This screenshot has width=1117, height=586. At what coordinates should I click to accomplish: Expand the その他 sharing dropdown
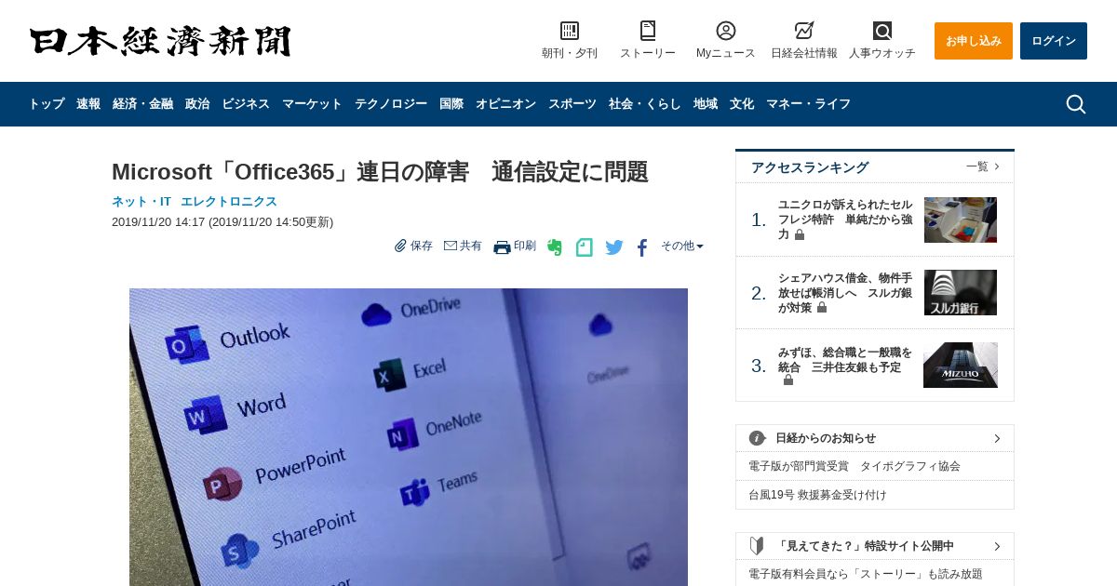(x=682, y=246)
